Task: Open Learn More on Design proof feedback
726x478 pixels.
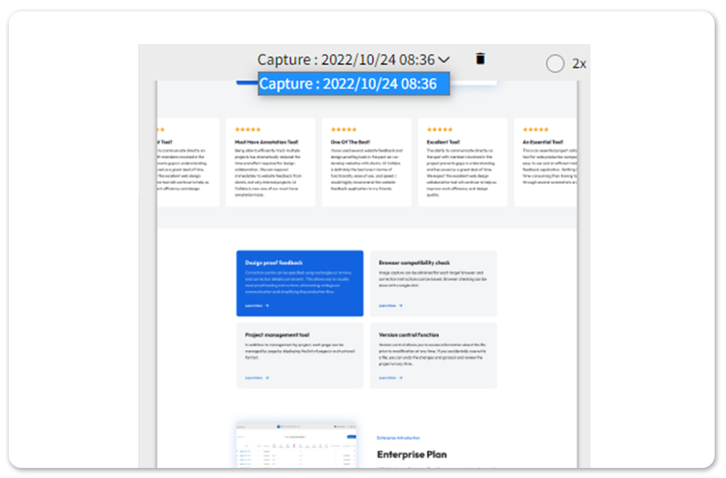Action: (x=254, y=305)
